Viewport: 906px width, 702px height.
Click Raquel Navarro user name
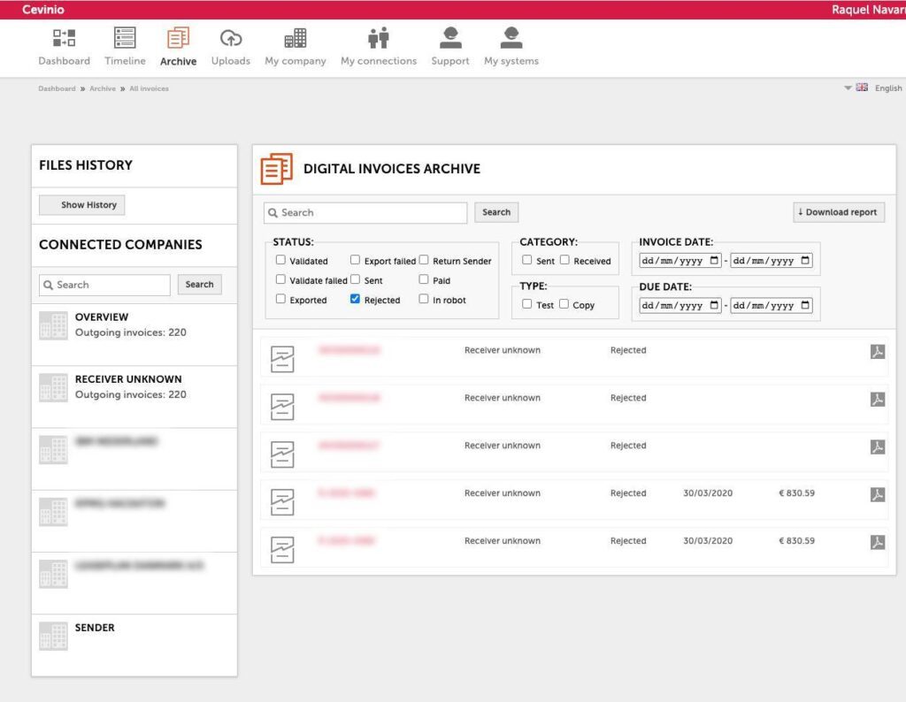[869, 10]
